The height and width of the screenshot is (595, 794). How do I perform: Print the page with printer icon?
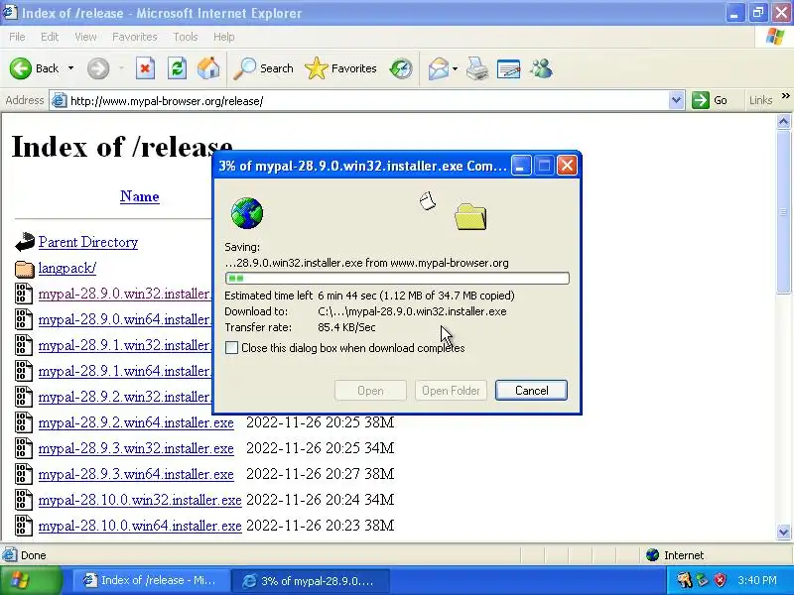pyautogui.click(x=477, y=68)
